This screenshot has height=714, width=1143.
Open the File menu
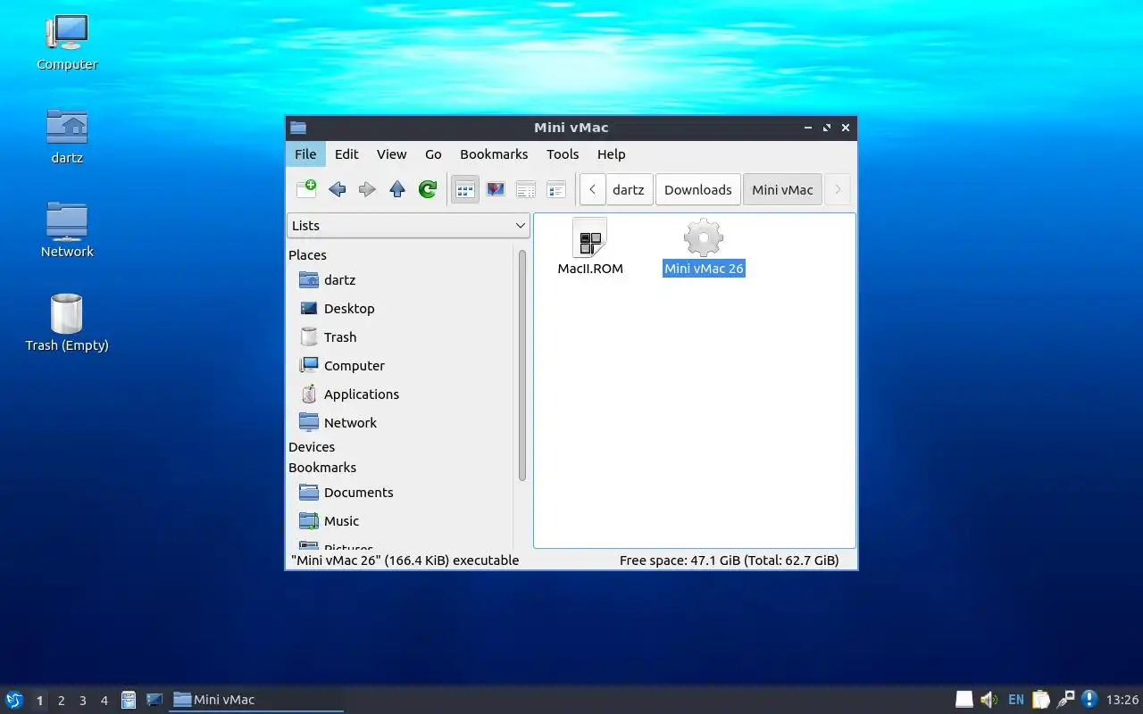(305, 154)
